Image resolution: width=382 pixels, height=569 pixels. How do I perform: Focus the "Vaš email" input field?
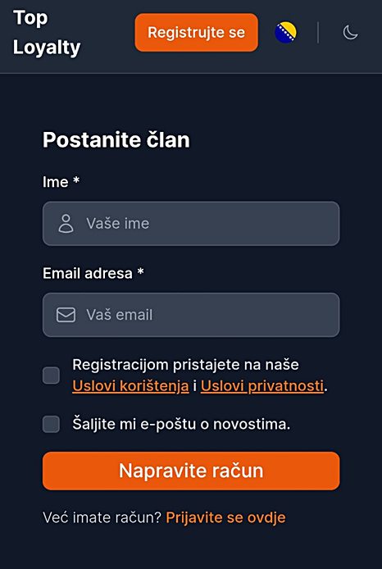[191, 315]
